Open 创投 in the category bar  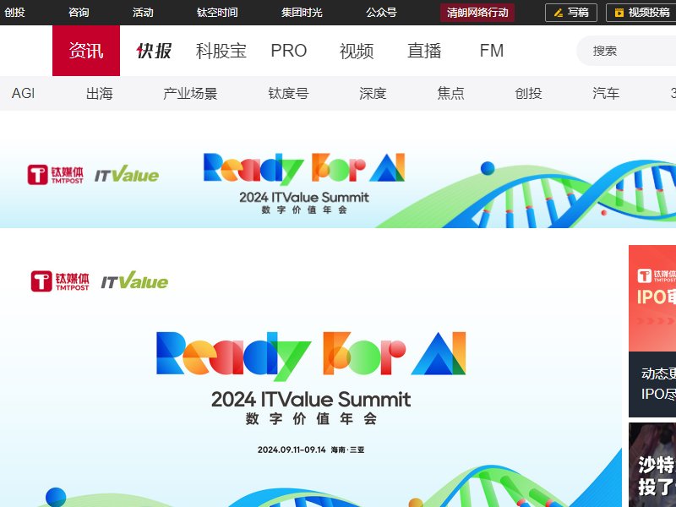click(x=528, y=93)
